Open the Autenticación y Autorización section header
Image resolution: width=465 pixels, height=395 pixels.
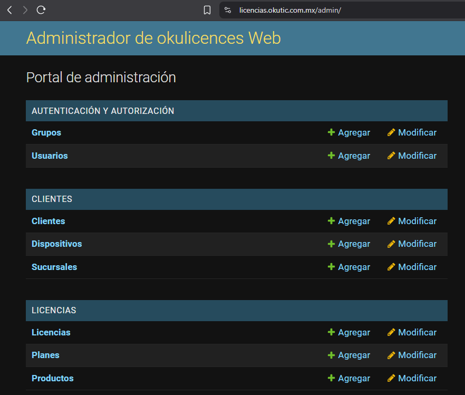103,111
